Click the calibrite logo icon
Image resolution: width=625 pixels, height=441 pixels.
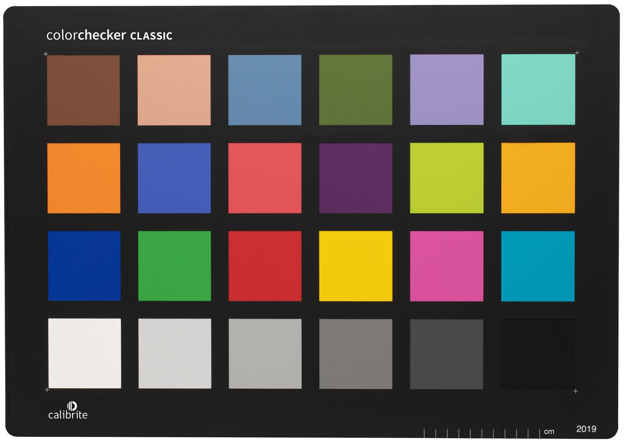point(72,406)
